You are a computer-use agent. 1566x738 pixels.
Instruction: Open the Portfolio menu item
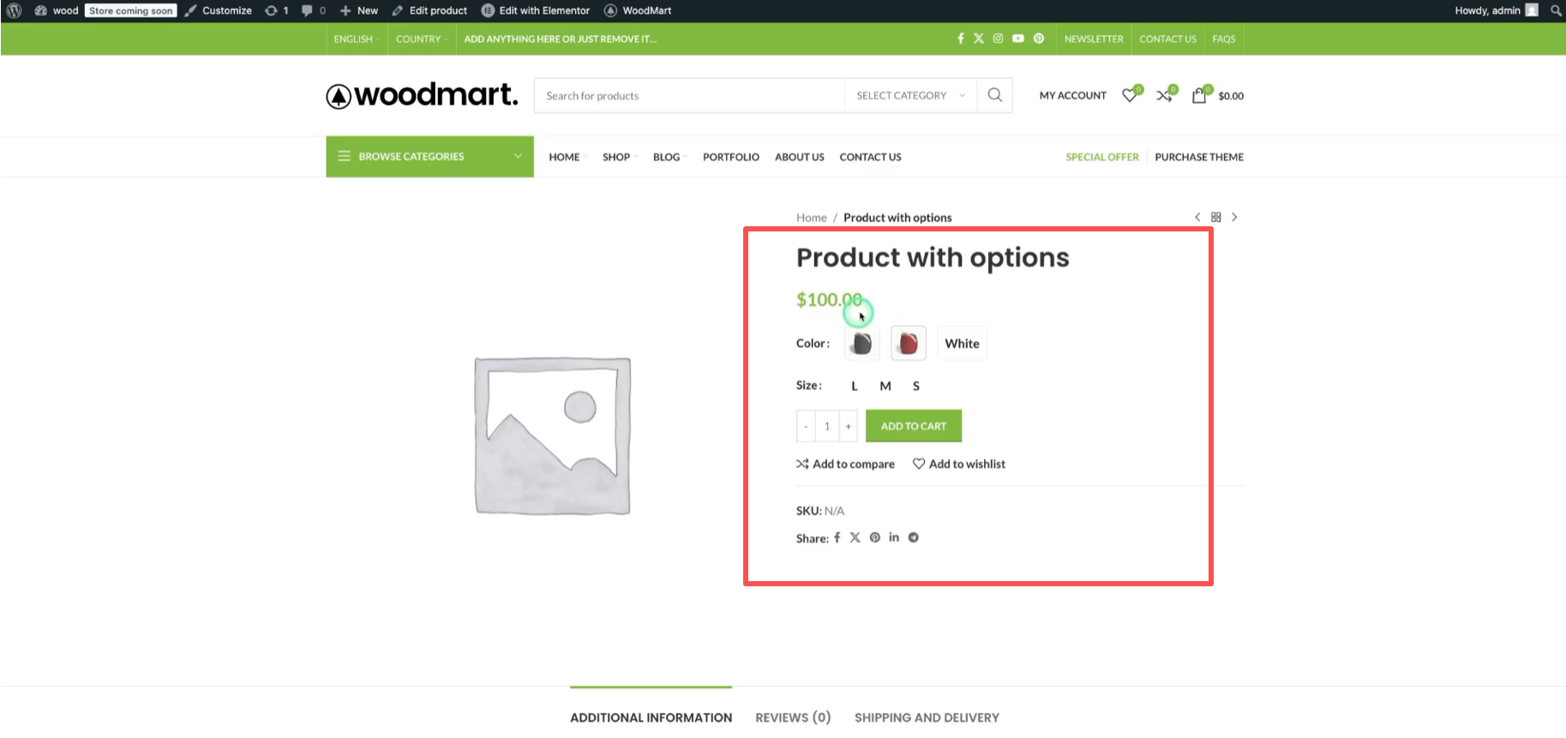[730, 157]
